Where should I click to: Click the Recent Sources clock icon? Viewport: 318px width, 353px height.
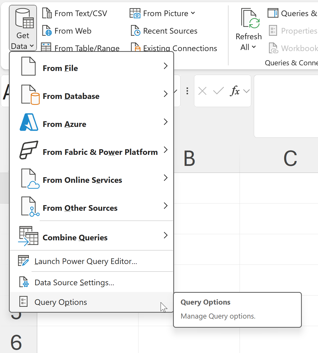(x=135, y=31)
